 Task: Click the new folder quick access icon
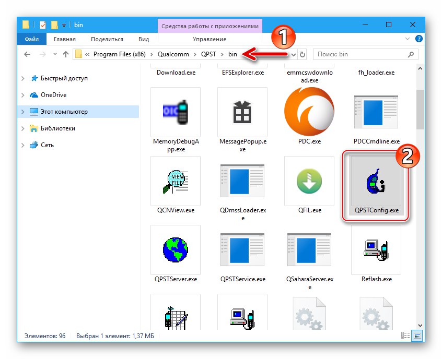coord(54,25)
